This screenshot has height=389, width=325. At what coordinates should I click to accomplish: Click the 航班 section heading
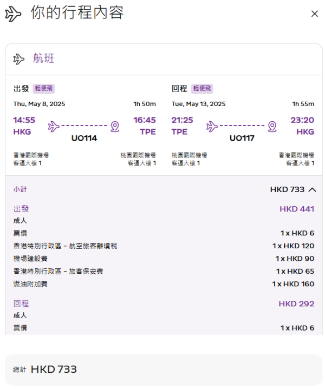(43, 58)
